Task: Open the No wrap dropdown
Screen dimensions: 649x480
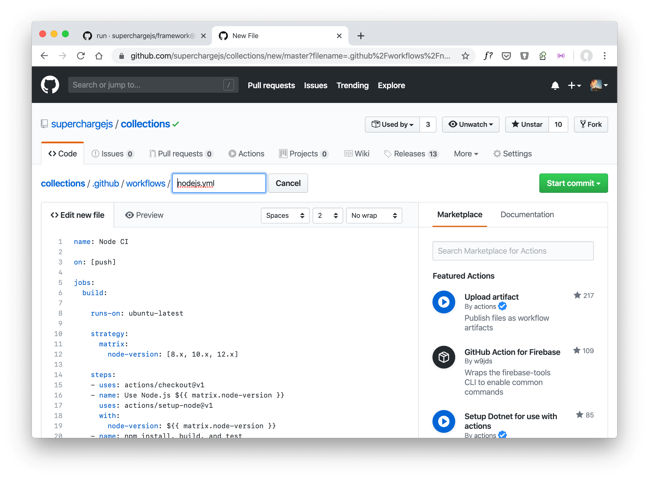Action: (374, 215)
